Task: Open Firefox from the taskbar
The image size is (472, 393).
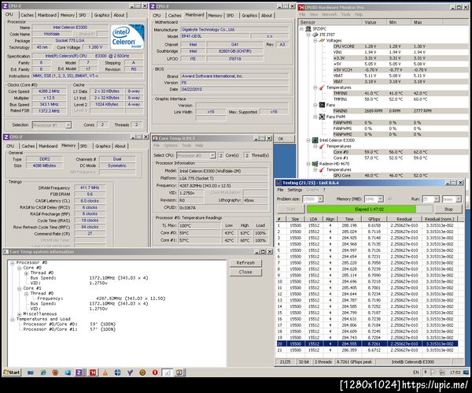Action: point(55,373)
